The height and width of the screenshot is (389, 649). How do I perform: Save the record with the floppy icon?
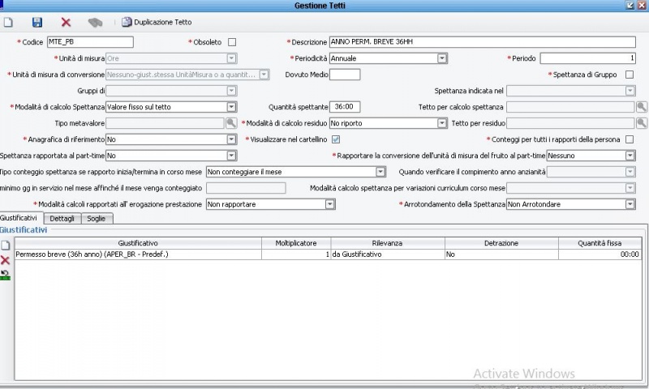pos(37,23)
